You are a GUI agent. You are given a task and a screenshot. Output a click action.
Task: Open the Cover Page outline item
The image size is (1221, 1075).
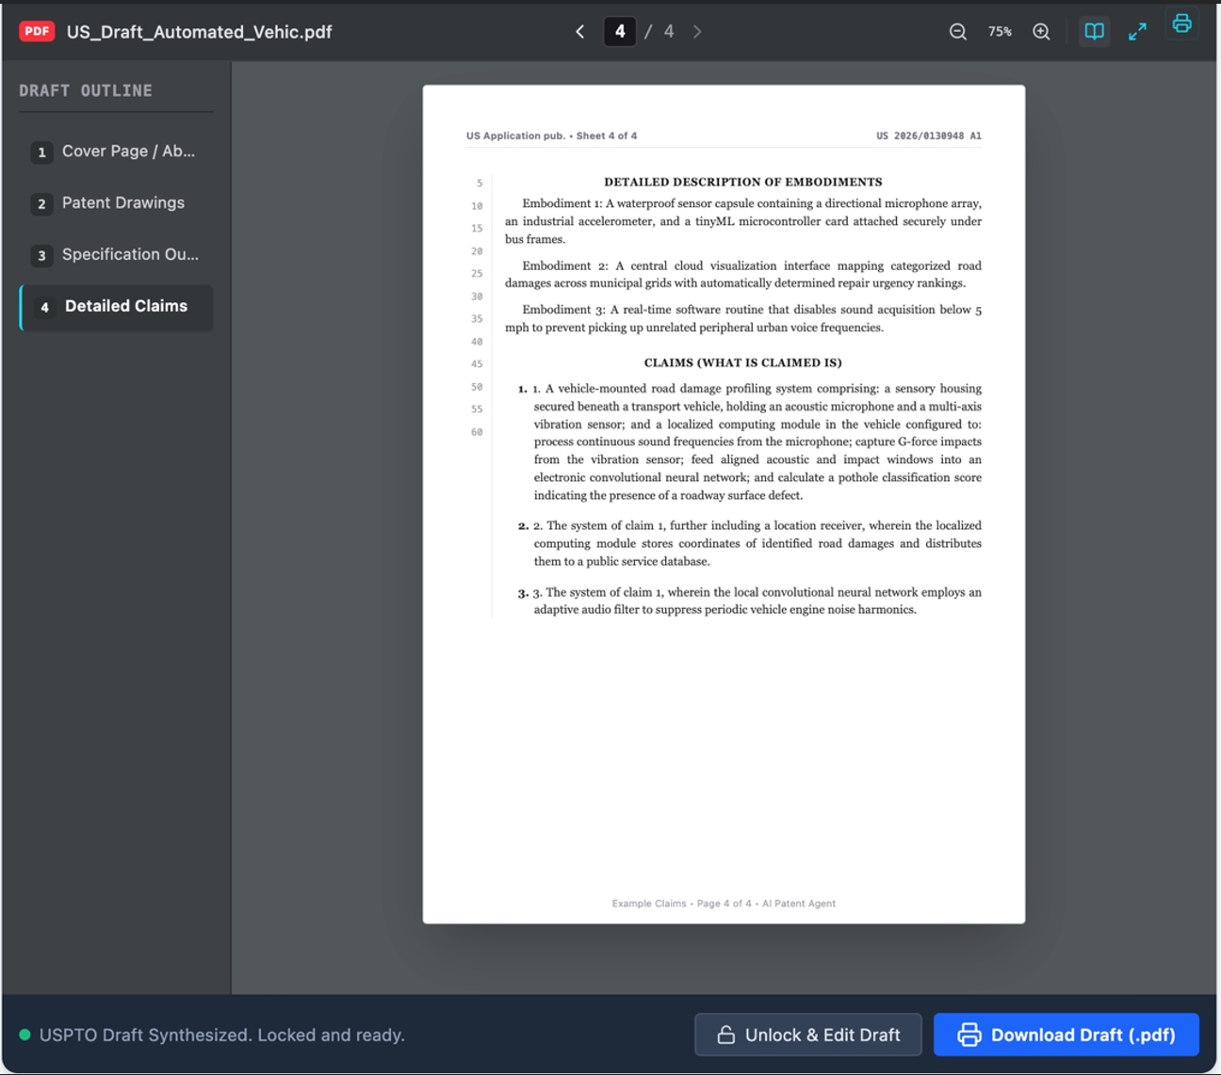116,152
